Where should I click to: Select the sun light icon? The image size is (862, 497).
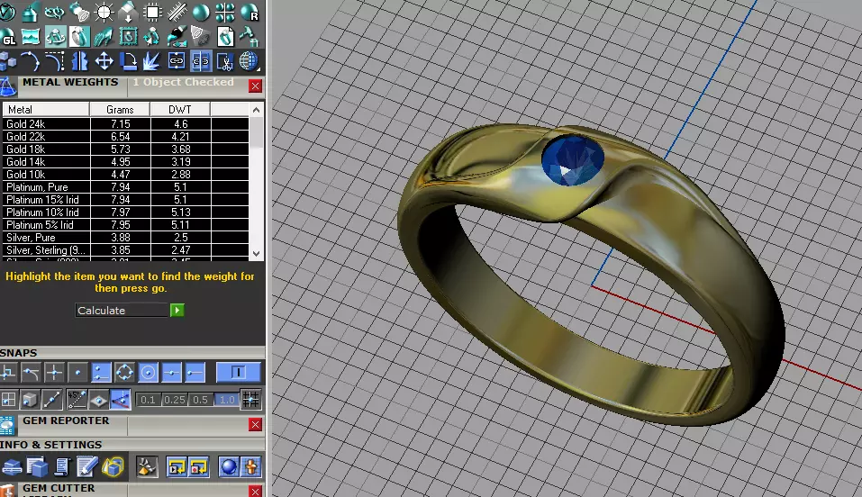[x=104, y=12]
